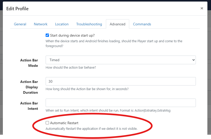The height and width of the screenshot is (139, 211).
Task: Go to the Location tab
Action: tap(62, 24)
